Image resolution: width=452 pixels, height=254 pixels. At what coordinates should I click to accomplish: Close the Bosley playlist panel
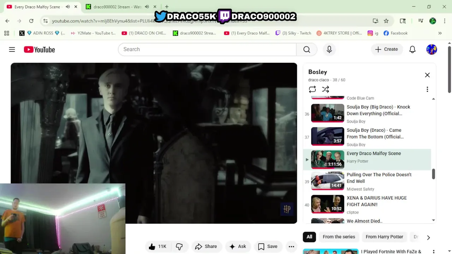(427, 75)
